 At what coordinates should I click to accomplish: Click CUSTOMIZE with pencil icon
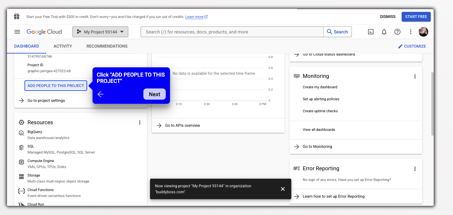(x=412, y=46)
